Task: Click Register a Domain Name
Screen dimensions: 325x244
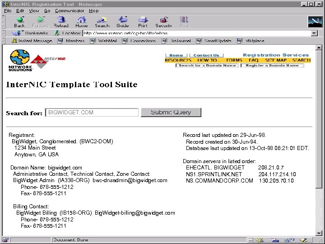Action: (272, 66)
